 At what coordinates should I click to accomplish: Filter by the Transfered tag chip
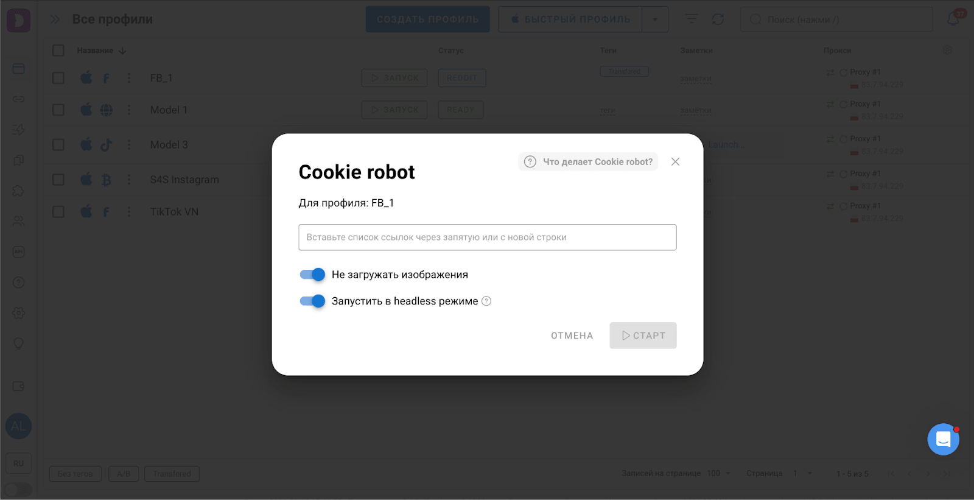pos(172,474)
